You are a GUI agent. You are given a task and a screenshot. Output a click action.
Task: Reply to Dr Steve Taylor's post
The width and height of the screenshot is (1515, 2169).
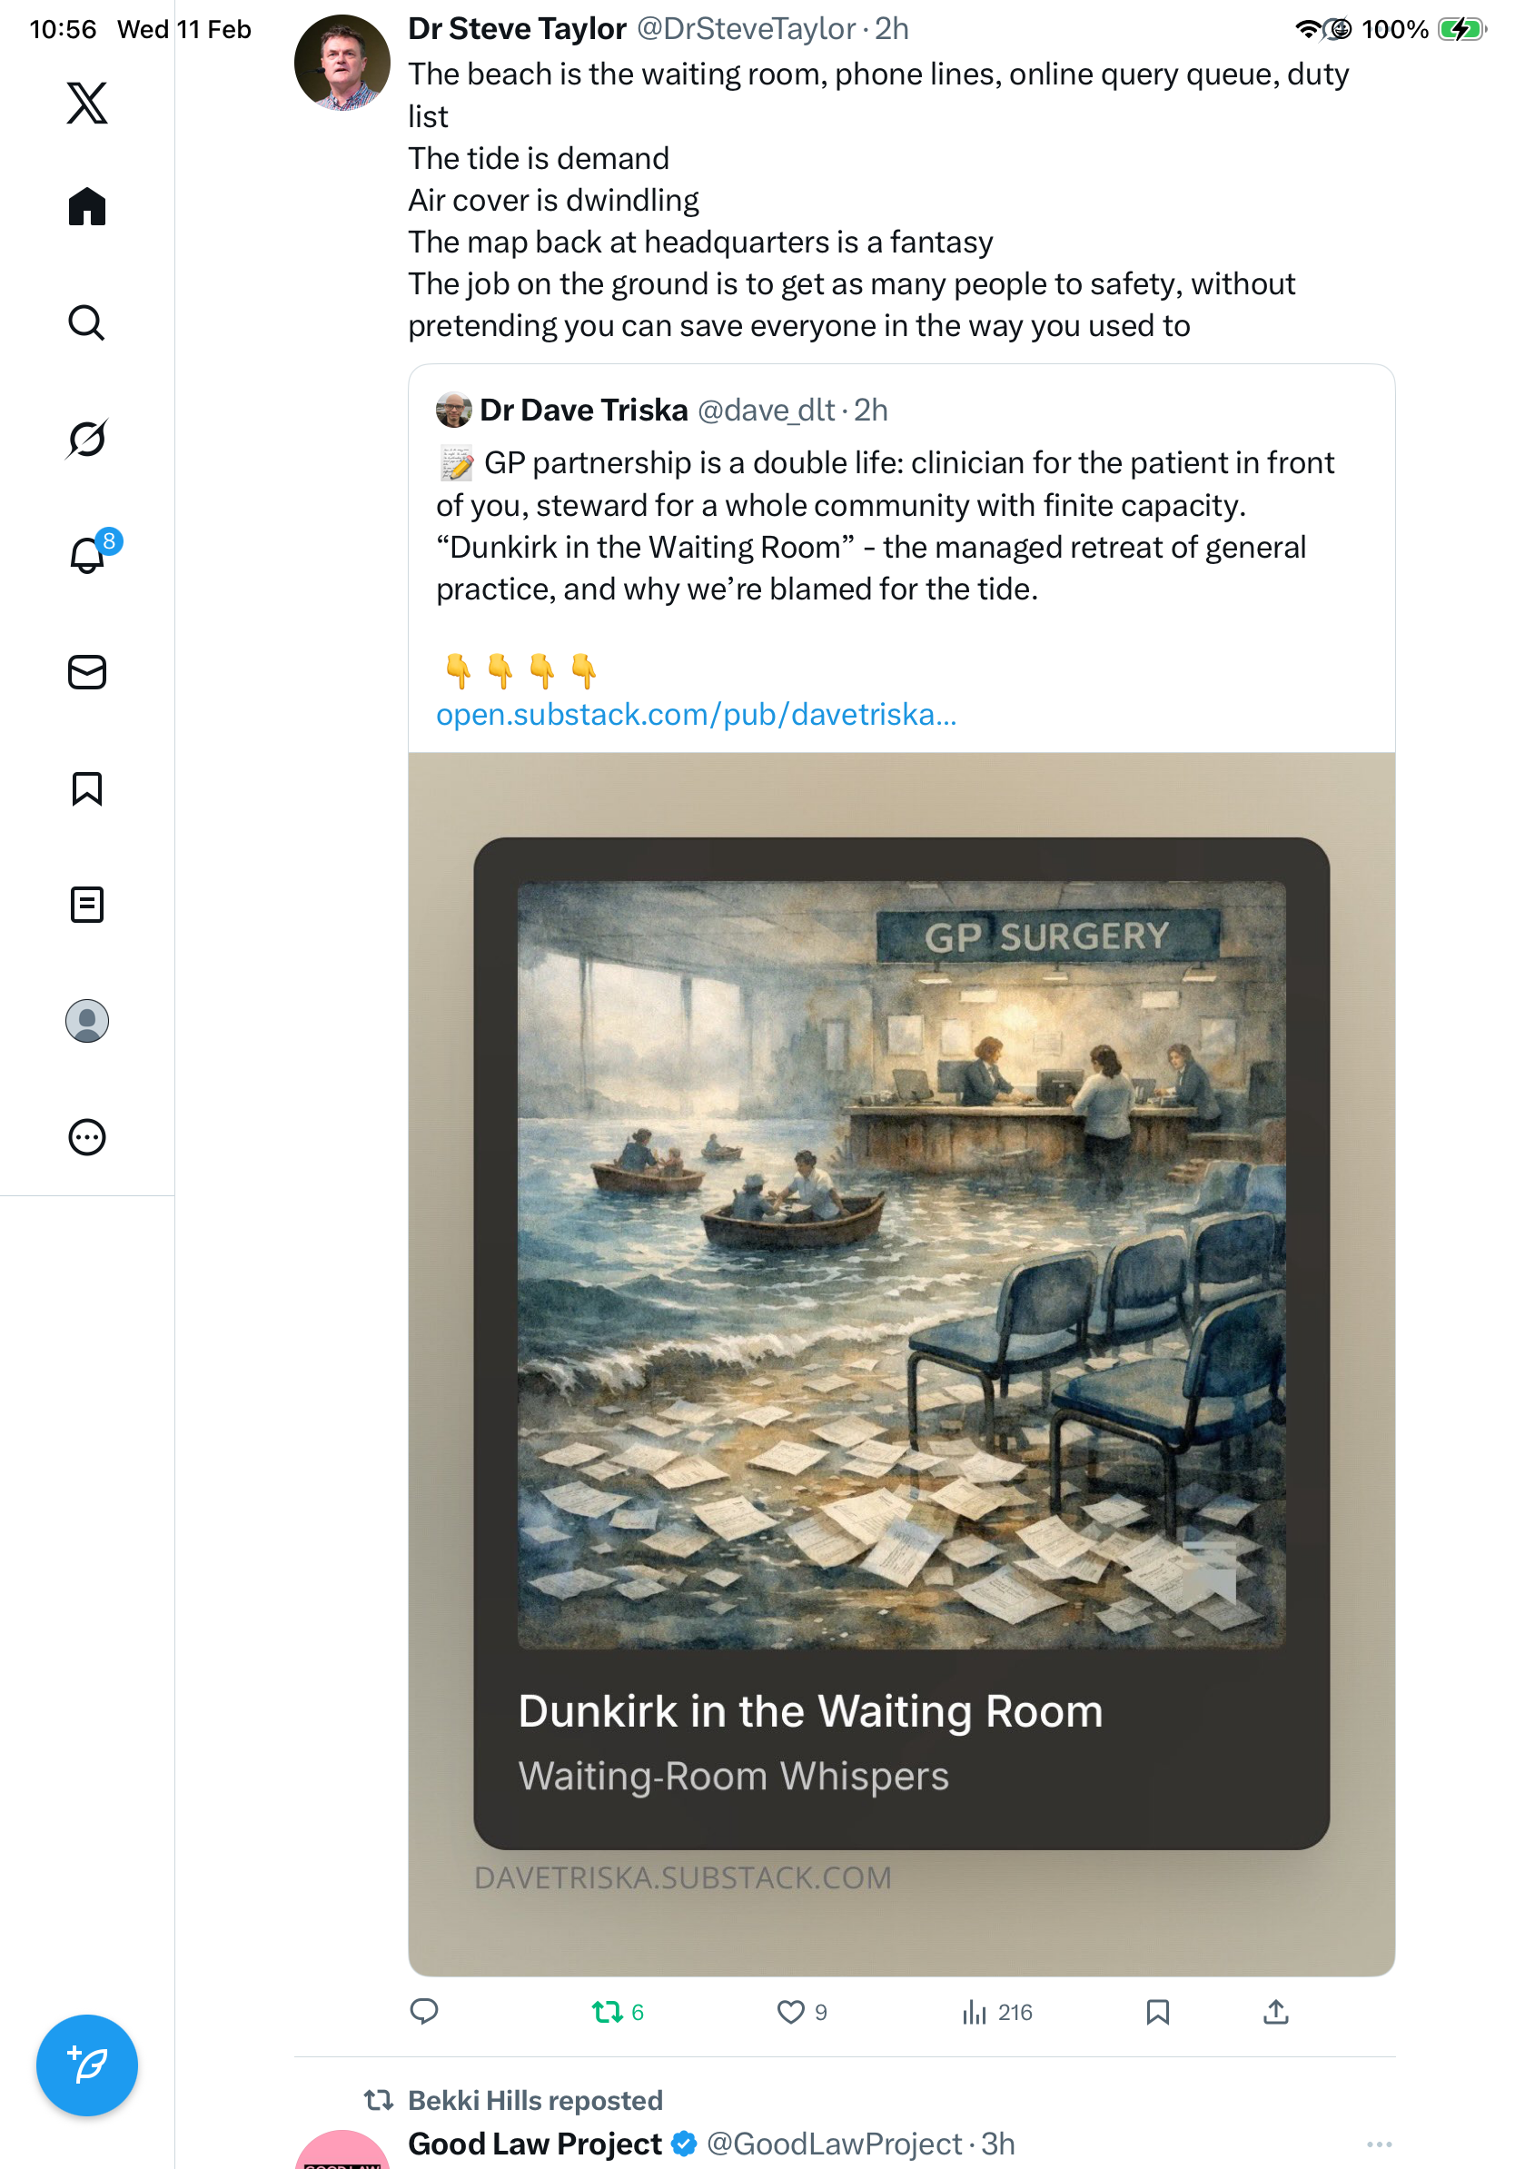[424, 2011]
